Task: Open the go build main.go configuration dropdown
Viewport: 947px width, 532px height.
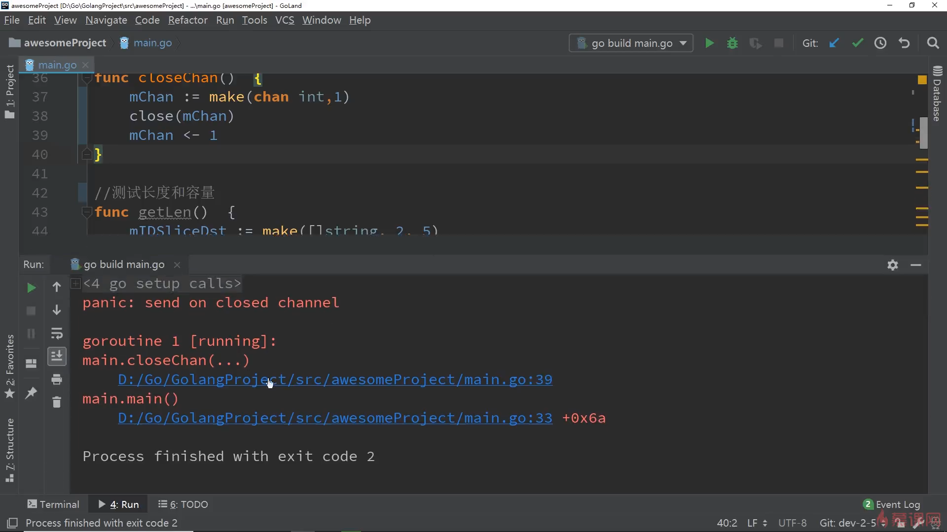Action: click(631, 43)
